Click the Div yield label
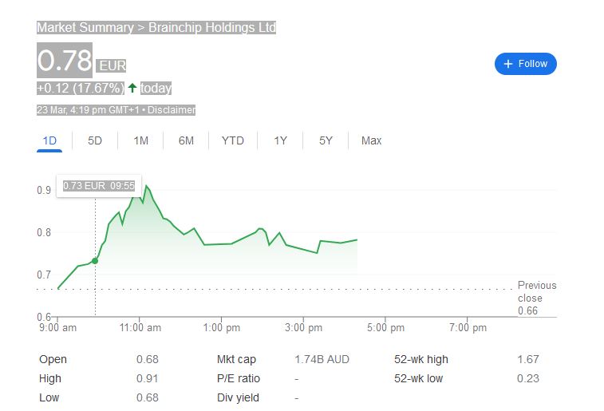The image size is (604, 411). click(x=238, y=398)
